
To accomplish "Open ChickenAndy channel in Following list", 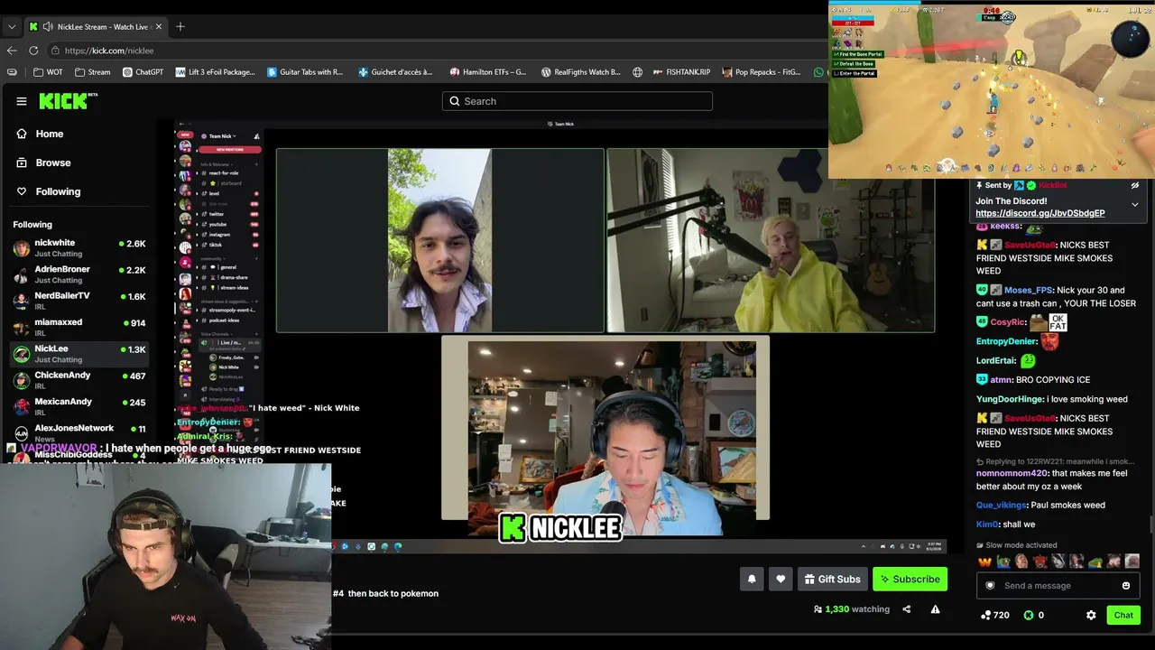I will [79, 380].
